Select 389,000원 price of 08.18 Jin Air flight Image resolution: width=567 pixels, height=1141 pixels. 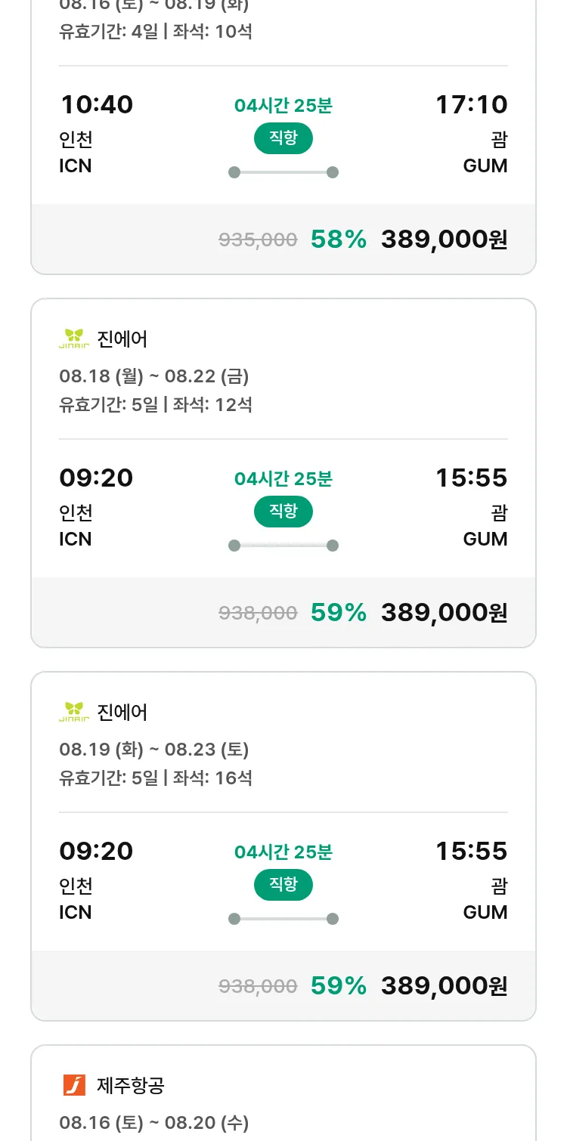tap(444, 613)
